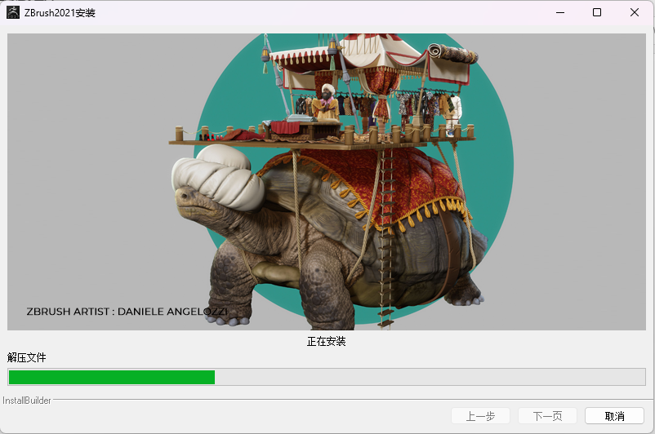Click the 解压文件 label above progress bar
This screenshot has width=655, height=434.
(26, 357)
